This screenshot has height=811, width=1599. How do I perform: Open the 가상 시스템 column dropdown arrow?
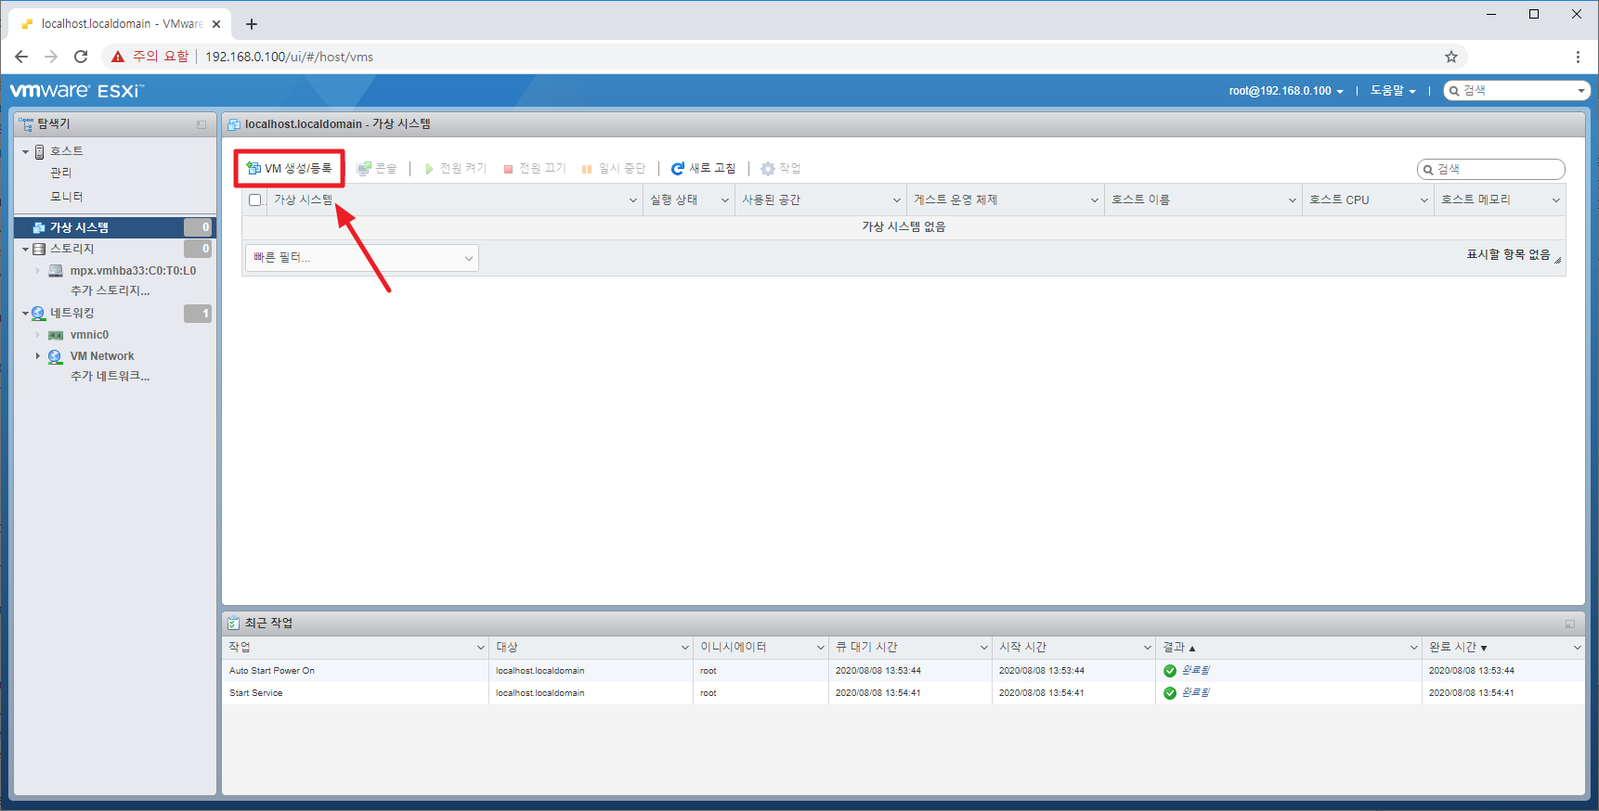pyautogui.click(x=633, y=200)
